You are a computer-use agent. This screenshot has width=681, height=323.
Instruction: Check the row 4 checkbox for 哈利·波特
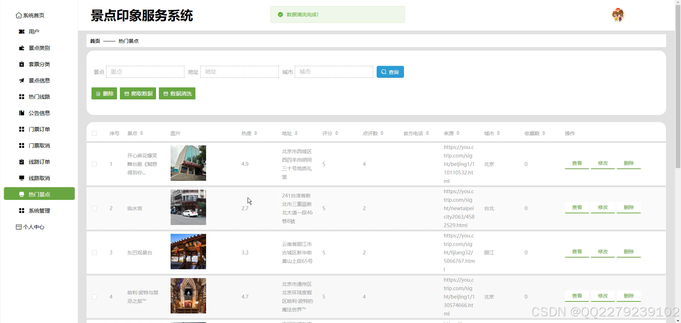click(x=94, y=297)
